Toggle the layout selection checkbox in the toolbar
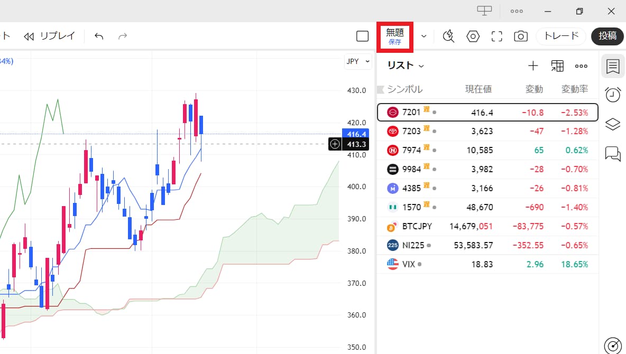The height and width of the screenshot is (354, 626). click(x=362, y=36)
